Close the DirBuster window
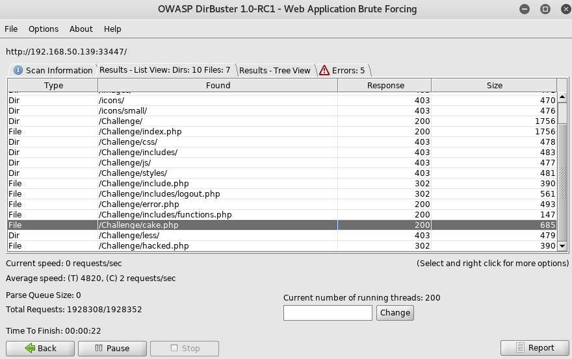Viewport: 572px width, 359px height. tap(565, 9)
